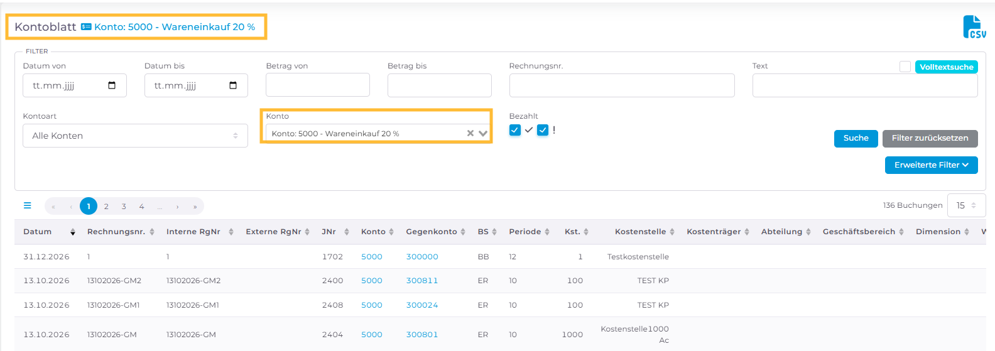The image size is (995, 351).
Task: Open calendar picker in Datum bis field
Action: click(233, 85)
